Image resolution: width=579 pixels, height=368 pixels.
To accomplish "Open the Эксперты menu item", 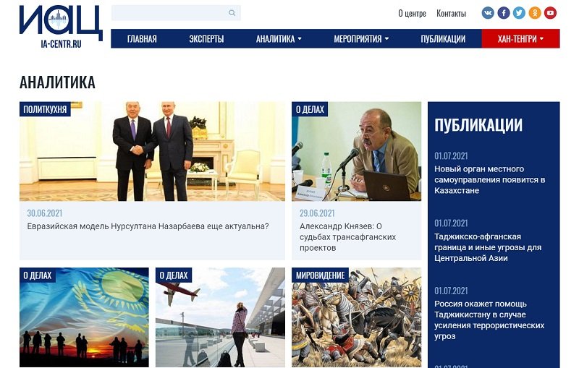I will 206,39.
